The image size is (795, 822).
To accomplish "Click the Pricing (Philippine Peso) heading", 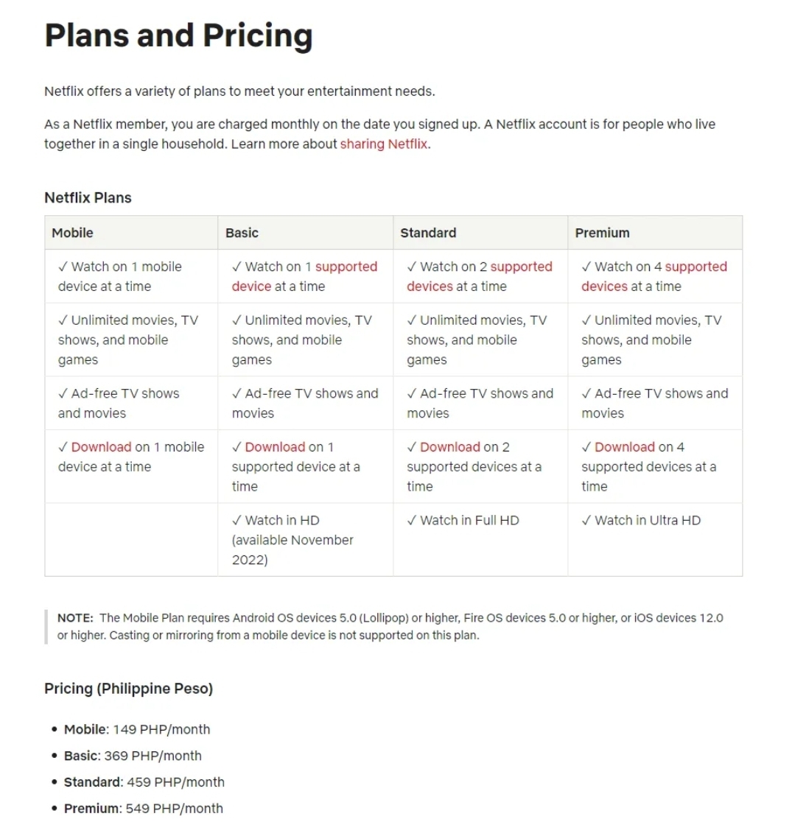I will pyautogui.click(x=128, y=689).
